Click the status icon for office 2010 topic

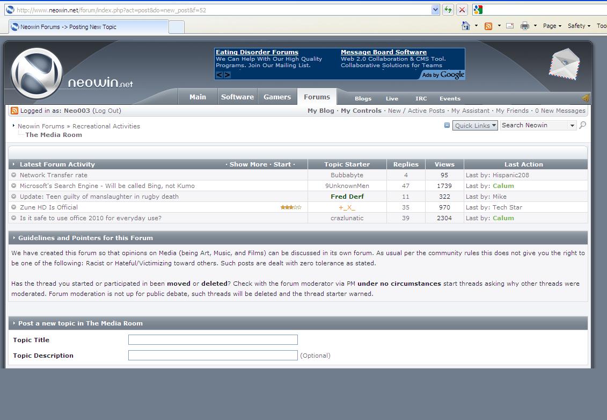(x=13, y=218)
